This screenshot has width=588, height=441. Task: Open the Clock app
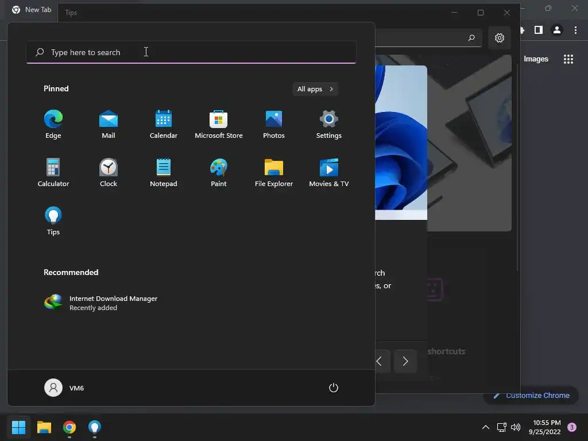pyautogui.click(x=109, y=172)
